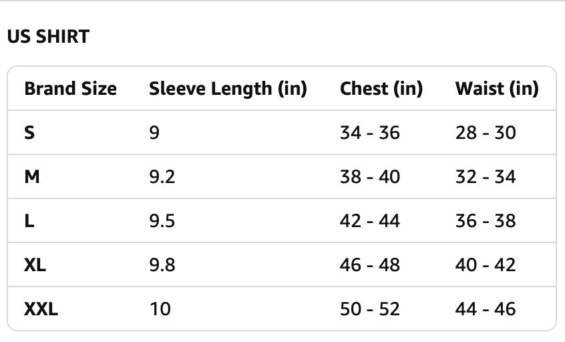Click waist measurement 28 - 30
Screen dimensions: 565x342
click(486, 133)
